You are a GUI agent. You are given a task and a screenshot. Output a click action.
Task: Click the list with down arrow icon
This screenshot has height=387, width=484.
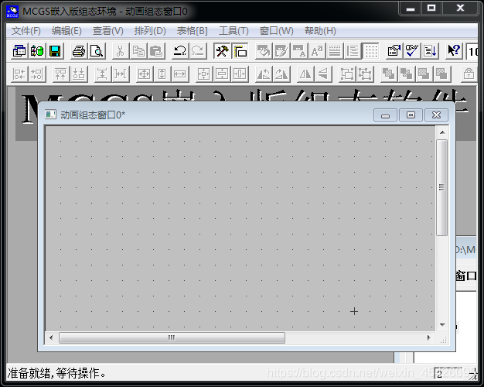430,51
